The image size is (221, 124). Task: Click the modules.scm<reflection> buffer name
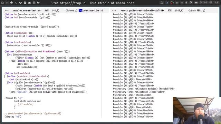click(x=27, y=11)
